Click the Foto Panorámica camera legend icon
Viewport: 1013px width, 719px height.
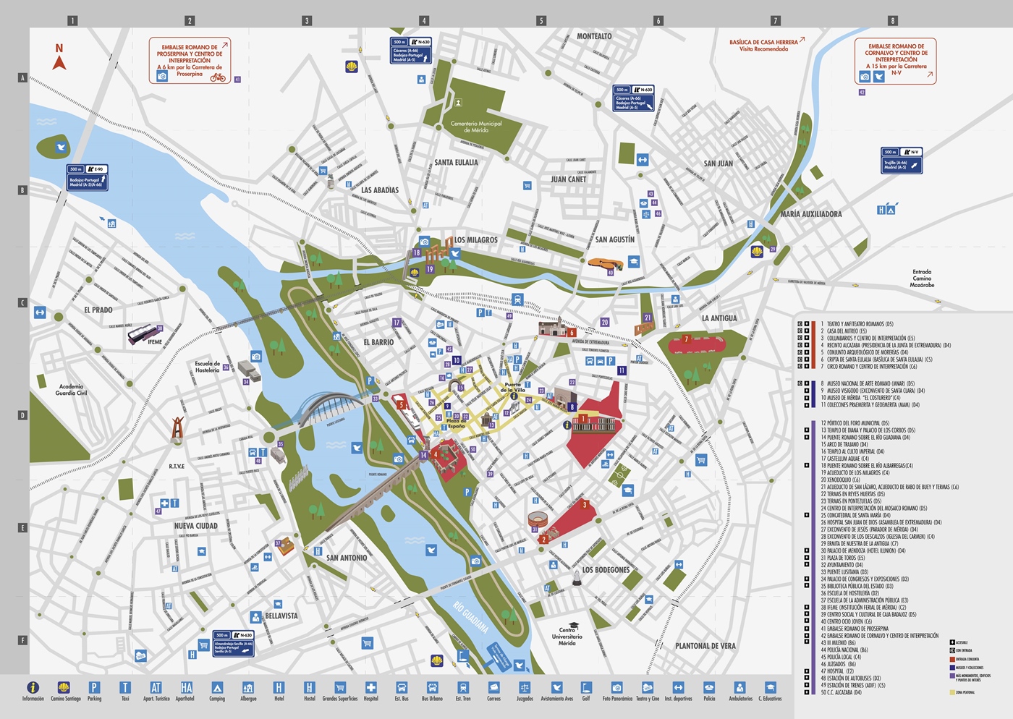(616, 687)
